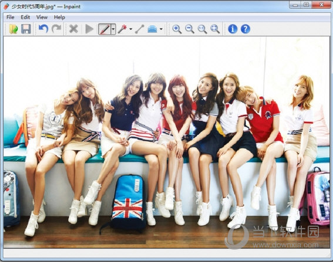Maximize the Inpaint window

click(x=306, y=5)
